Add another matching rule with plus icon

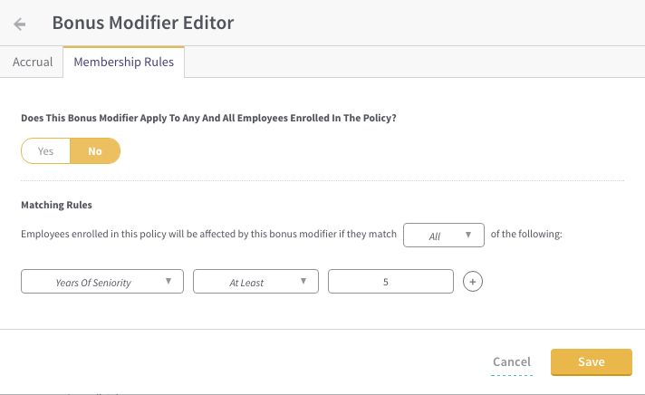[473, 282]
